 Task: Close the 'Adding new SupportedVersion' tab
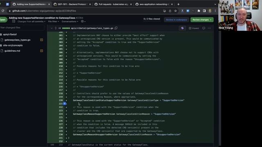(x=49, y=4)
